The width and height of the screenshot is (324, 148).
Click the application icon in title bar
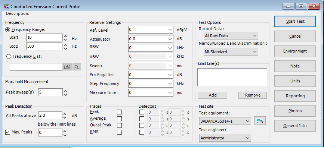[6, 6]
